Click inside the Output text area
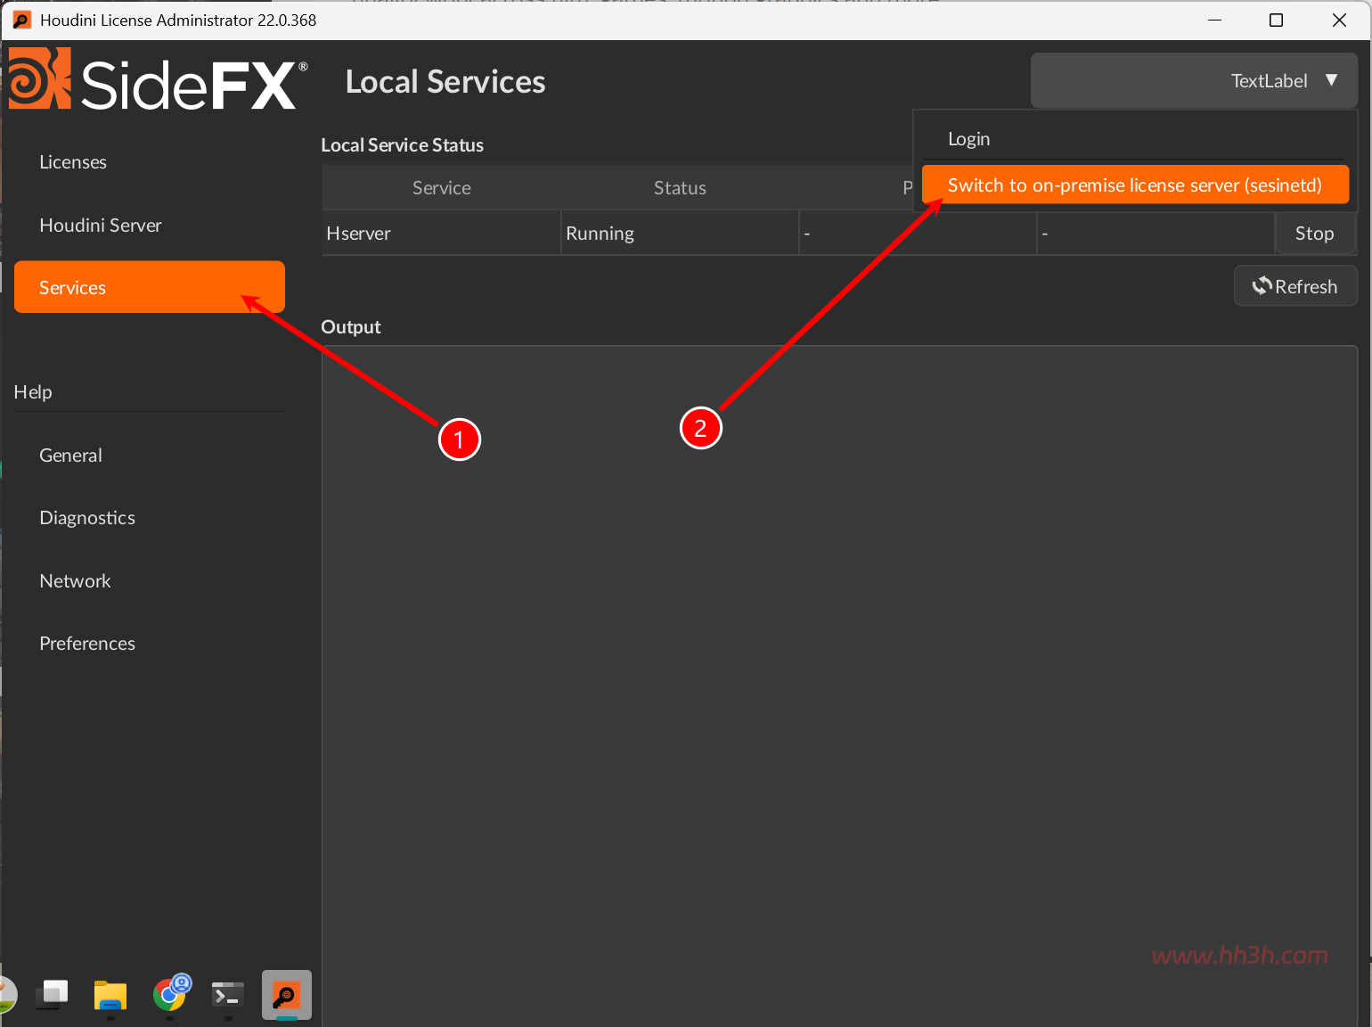This screenshot has height=1027, width=1372. [x=839, y=686]
